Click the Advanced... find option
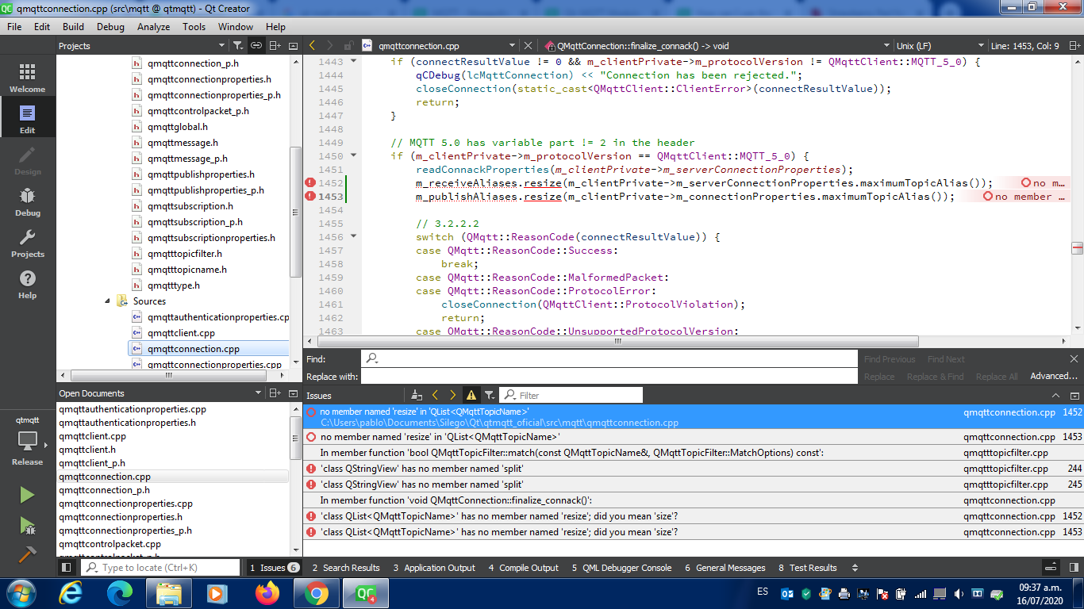1084x609 pixels. pos(1054,376)
